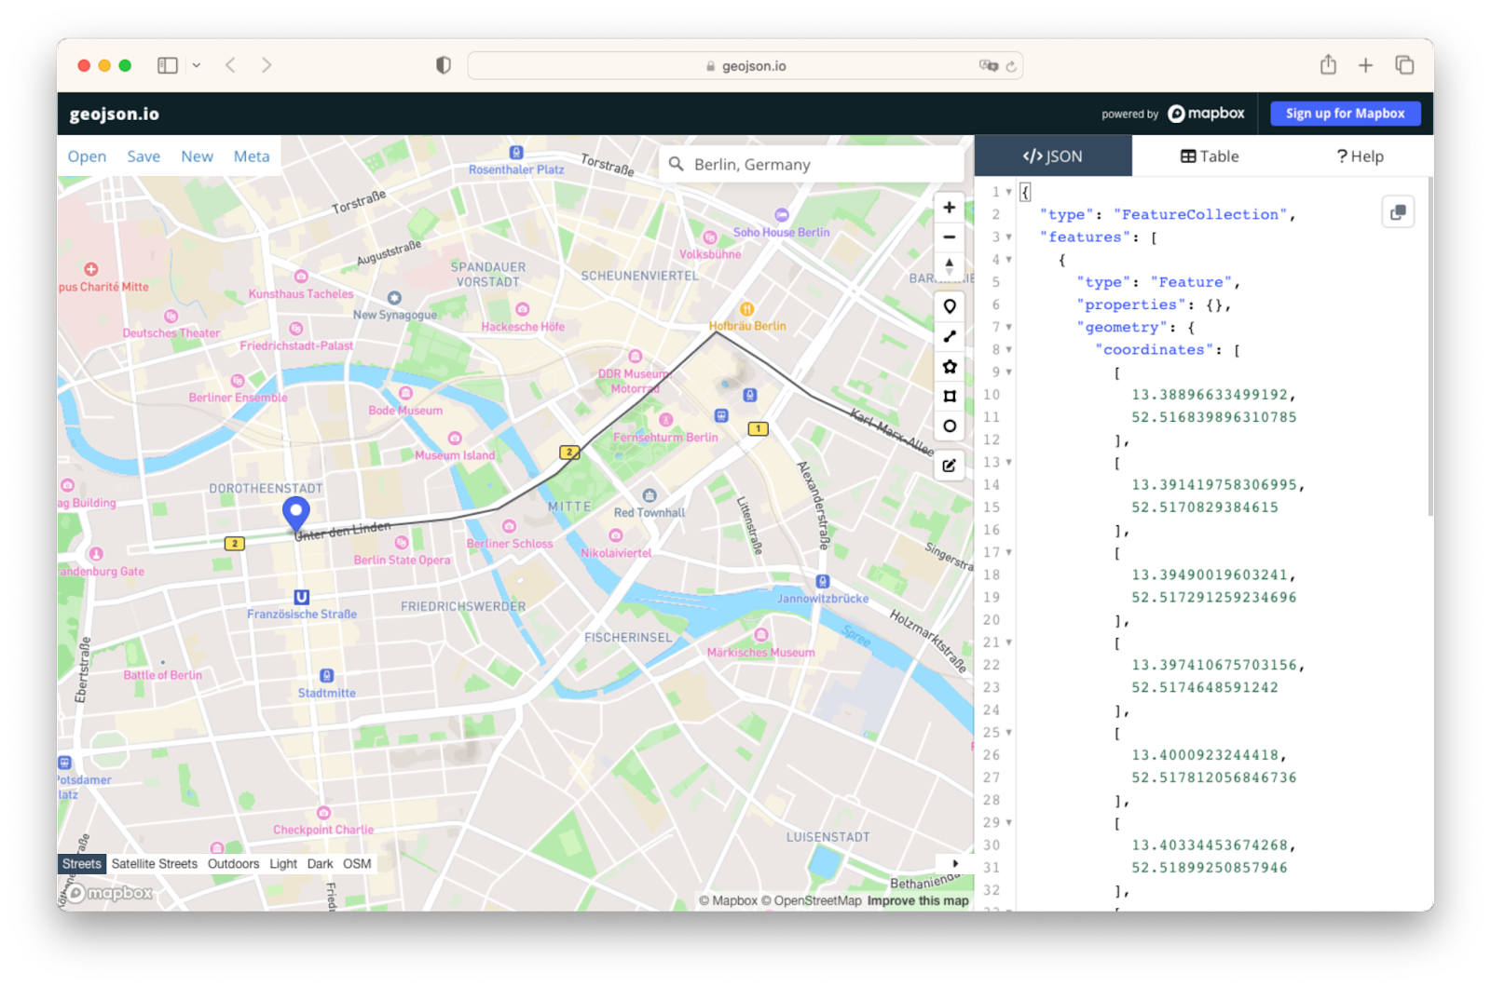Open a new tab with plus icon
Viewport: 1491px width, 987px height.
coord(1365,65)
